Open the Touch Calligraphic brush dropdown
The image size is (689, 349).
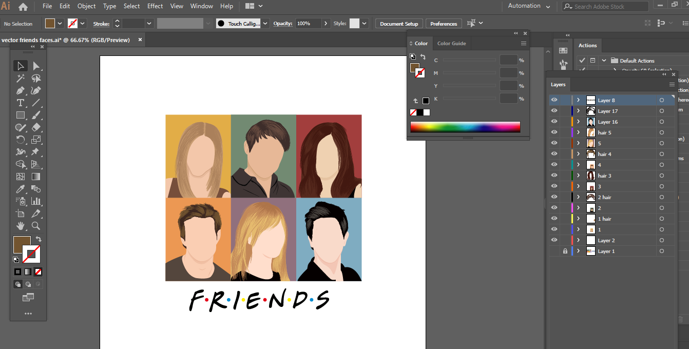265,24
